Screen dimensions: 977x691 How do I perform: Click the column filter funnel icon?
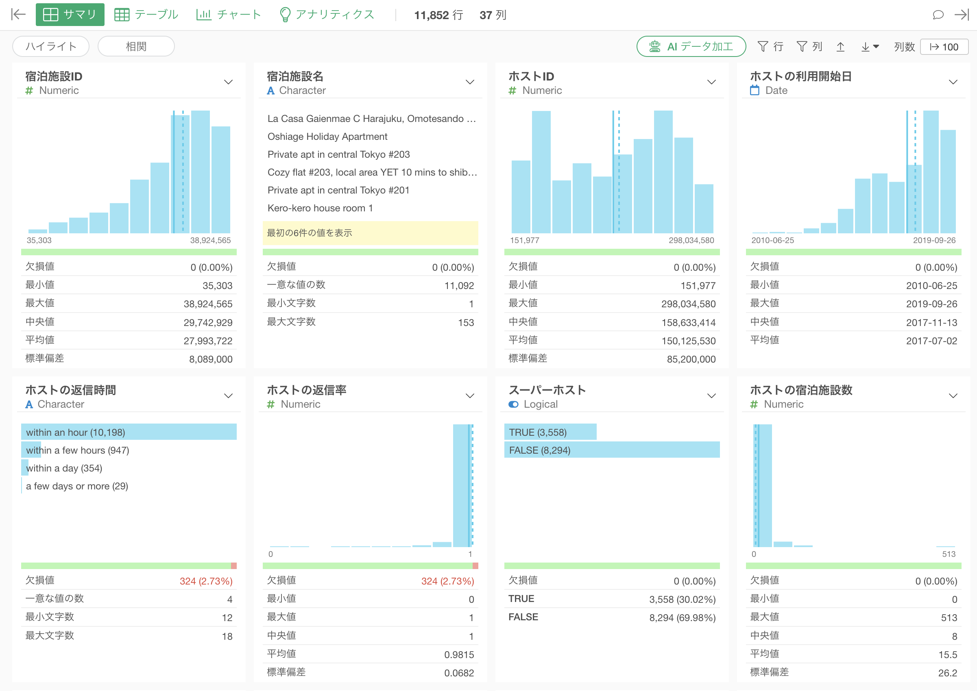coord(802,46)
